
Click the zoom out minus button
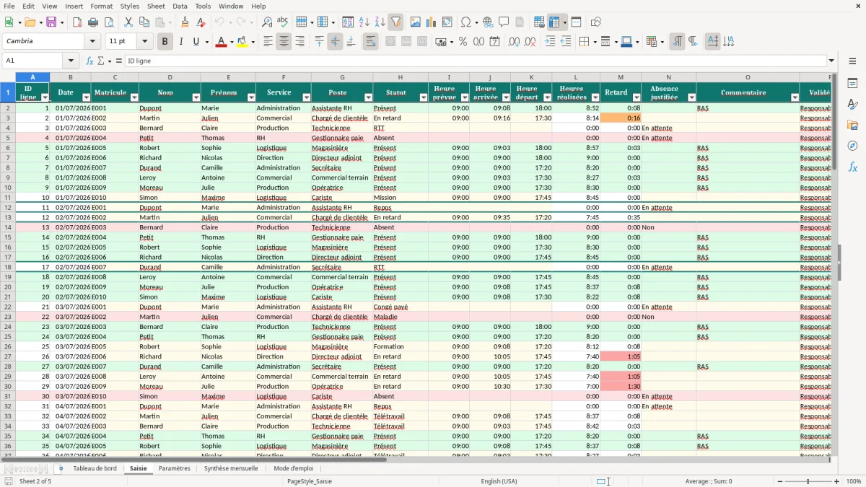point(779,481)
